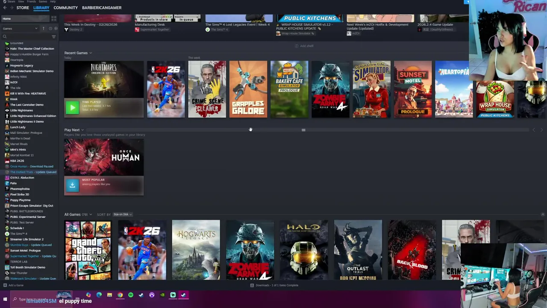547x308 pixels.
Task: Open the View menu
Action: tap(21, 2)
